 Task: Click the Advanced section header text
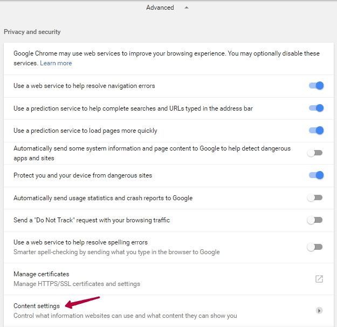(160, 8)
